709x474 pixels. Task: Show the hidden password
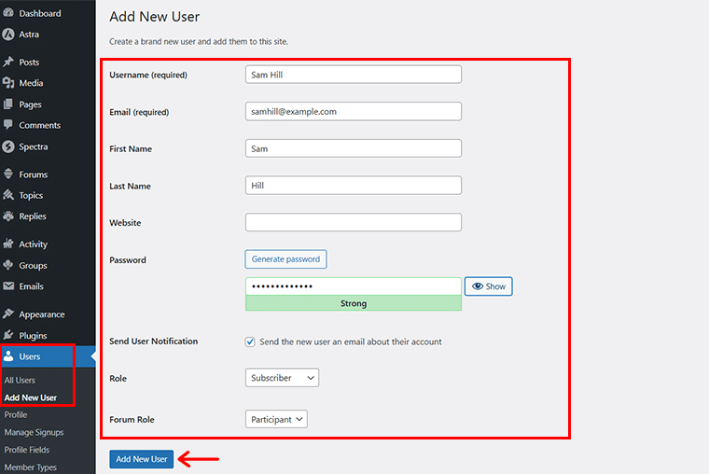click(x=488, y=286)
